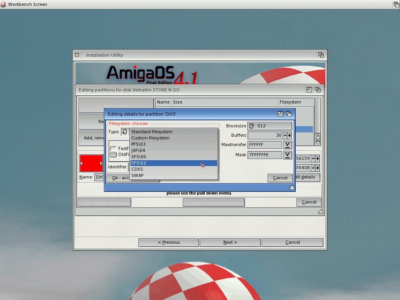Image resolution: width=400 pixels, height=300 pixels.
Task: Click the partition list vertical scrollbar
Action: [x=318, y=116]
